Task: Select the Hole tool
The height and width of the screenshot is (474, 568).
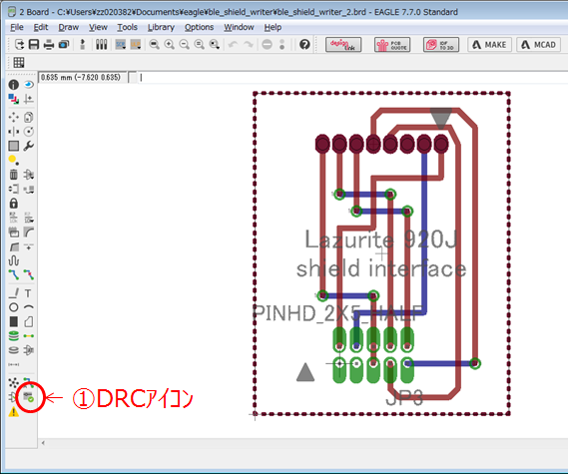Action: click(13, 350)
